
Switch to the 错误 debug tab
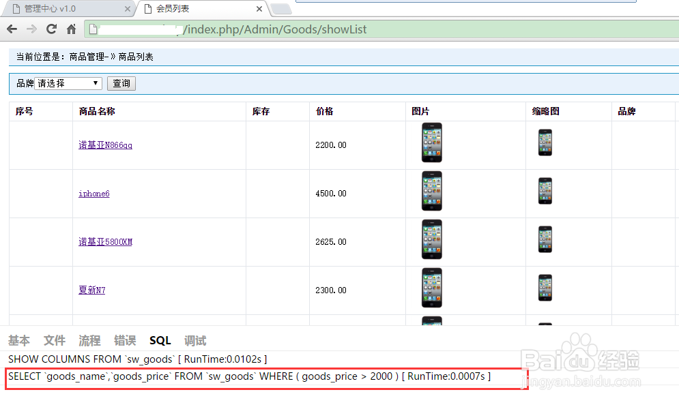125,341
